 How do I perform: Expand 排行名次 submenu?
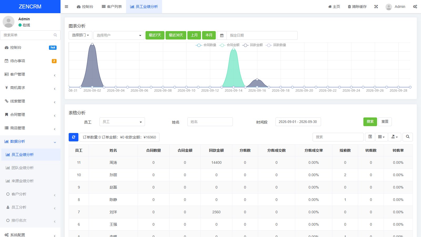tap(30, 220)
